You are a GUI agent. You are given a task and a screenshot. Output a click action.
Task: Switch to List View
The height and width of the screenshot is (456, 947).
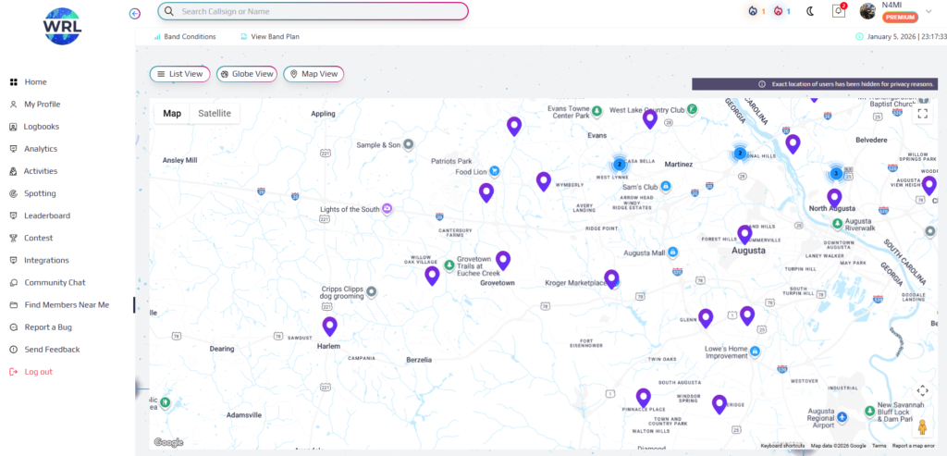[179, 74]
